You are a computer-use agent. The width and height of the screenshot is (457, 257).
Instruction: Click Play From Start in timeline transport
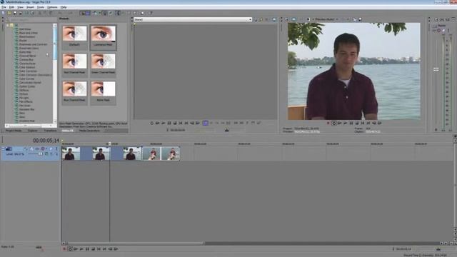click(76, 249)
